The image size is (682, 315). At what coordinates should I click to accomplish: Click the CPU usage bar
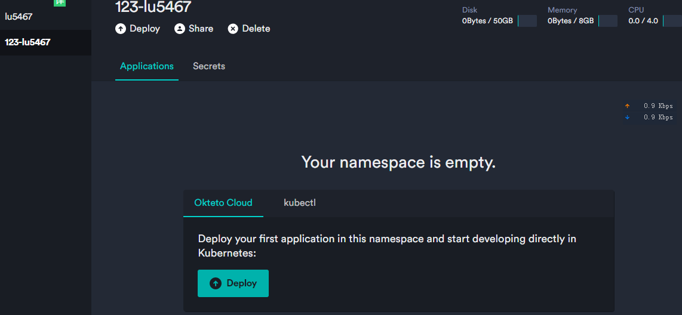pos(672,21)
